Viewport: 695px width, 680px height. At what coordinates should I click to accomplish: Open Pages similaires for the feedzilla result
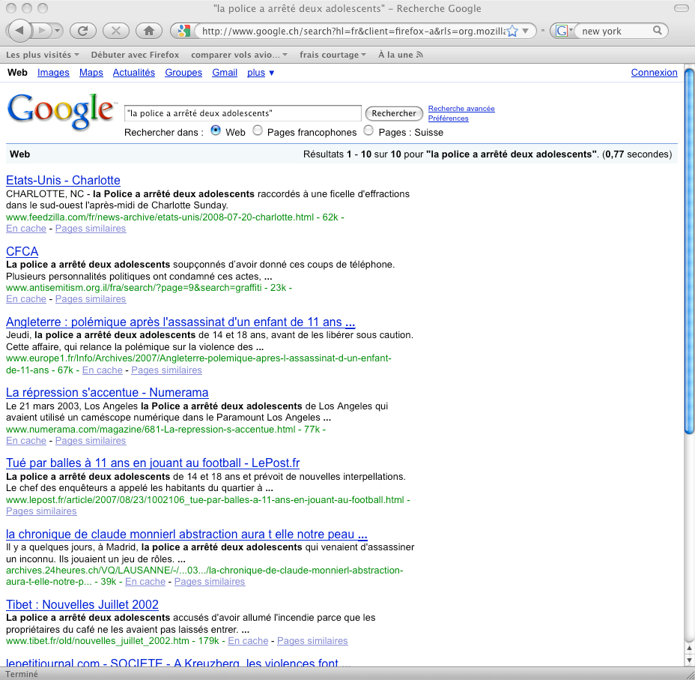(x=91, y=229)
